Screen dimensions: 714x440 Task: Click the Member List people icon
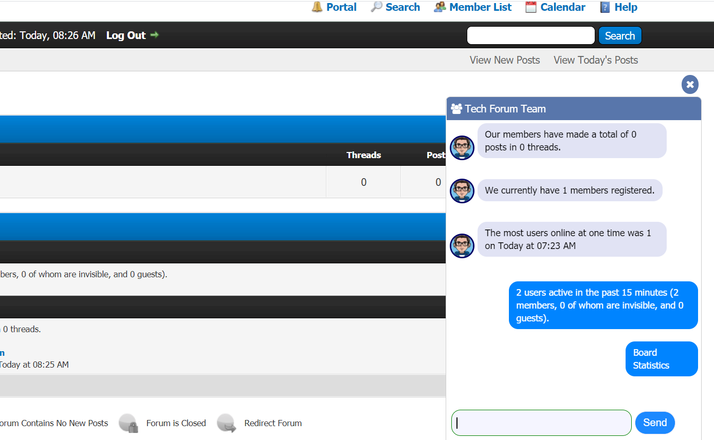[x=440, y=7]
